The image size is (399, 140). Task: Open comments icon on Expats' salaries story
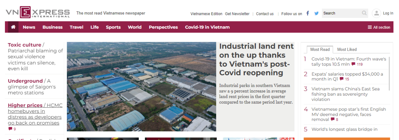[x=341, y=79]
